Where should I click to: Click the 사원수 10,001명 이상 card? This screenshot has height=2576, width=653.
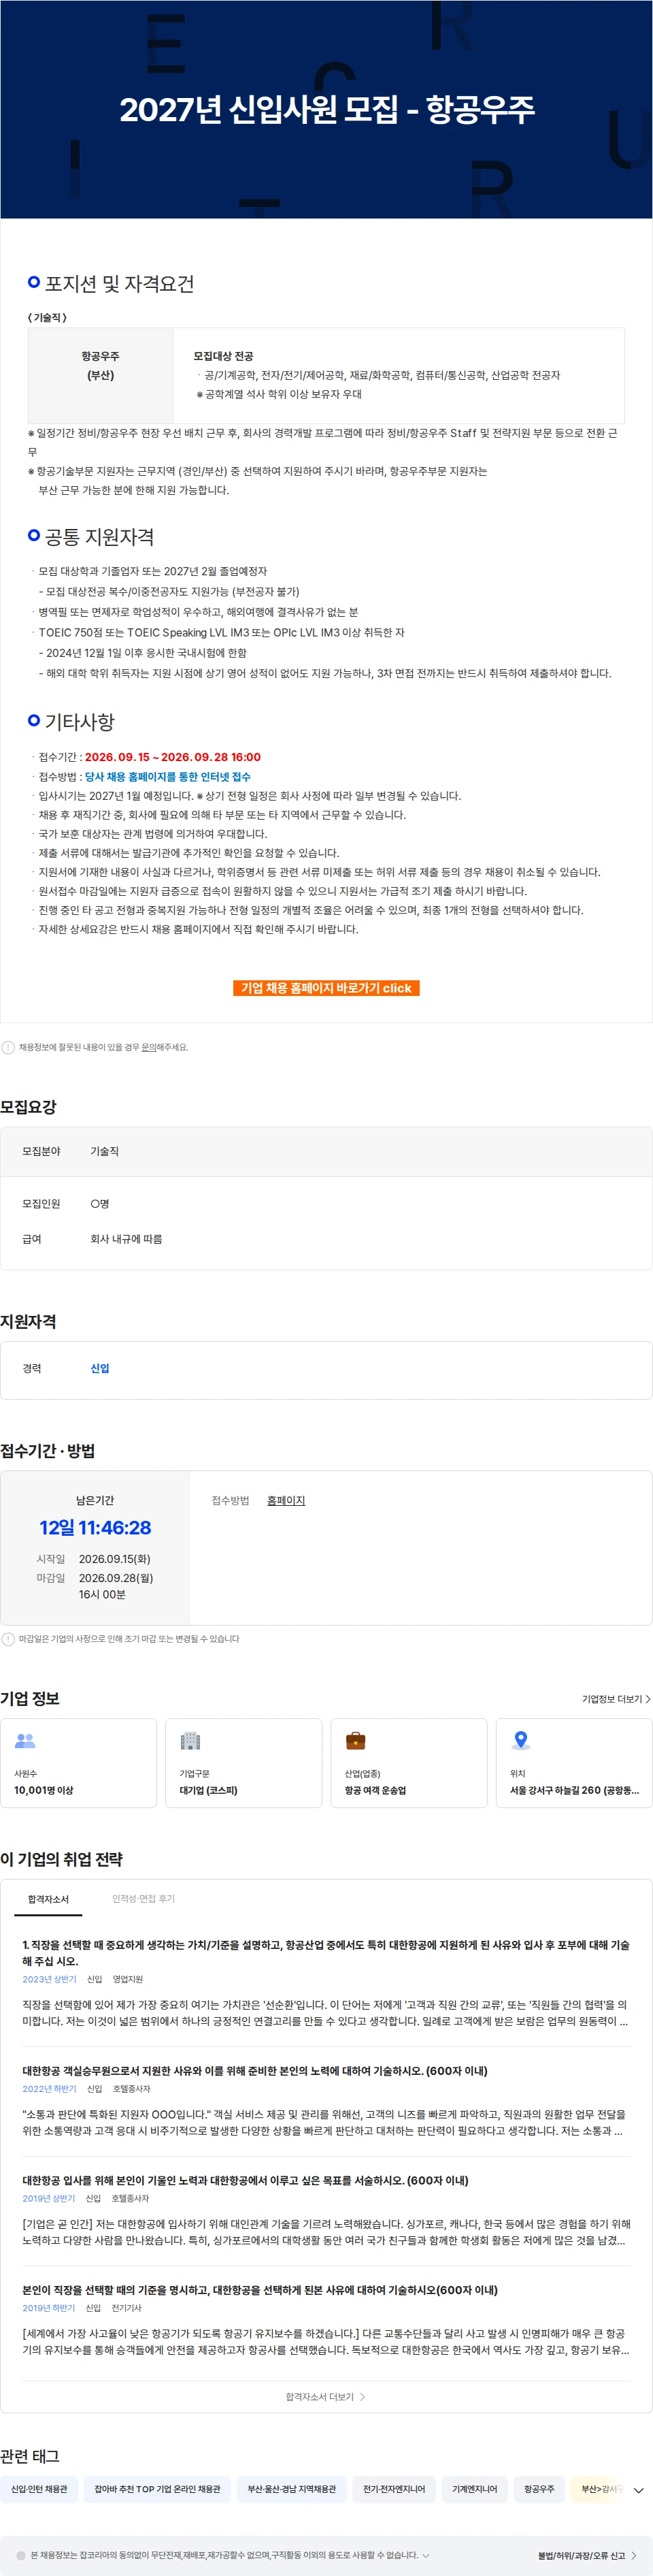(x=79, y=1763)
